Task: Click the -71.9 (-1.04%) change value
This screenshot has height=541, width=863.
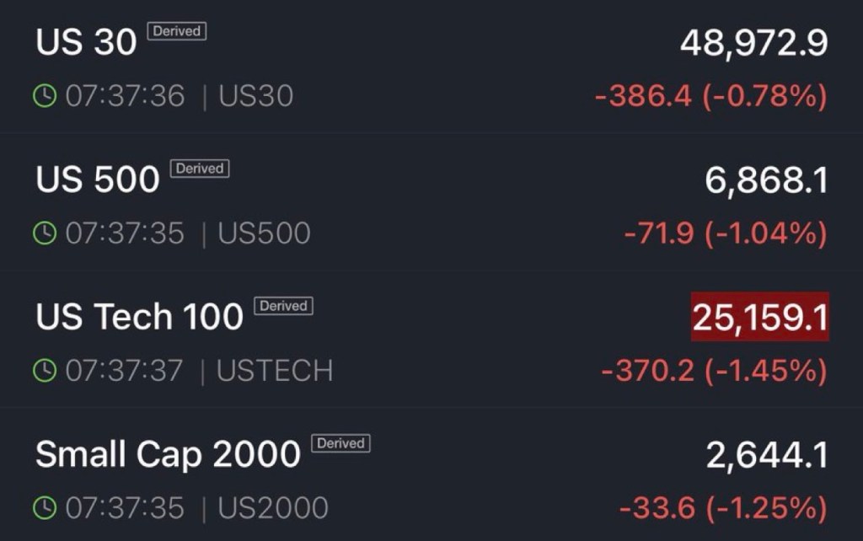Action: point(725,233)
